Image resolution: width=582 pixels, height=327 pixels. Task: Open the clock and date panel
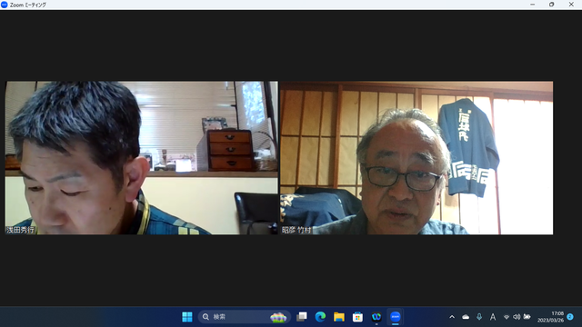point(550,317)
